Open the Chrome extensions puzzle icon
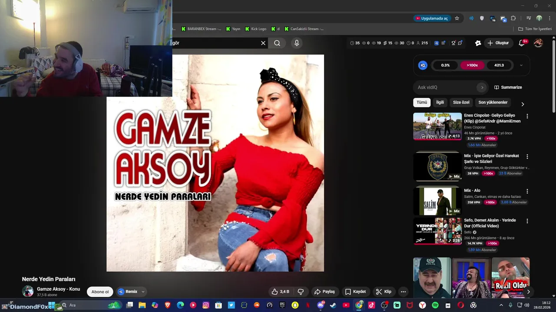The image size is (556, 312). (x=513, y=18)
